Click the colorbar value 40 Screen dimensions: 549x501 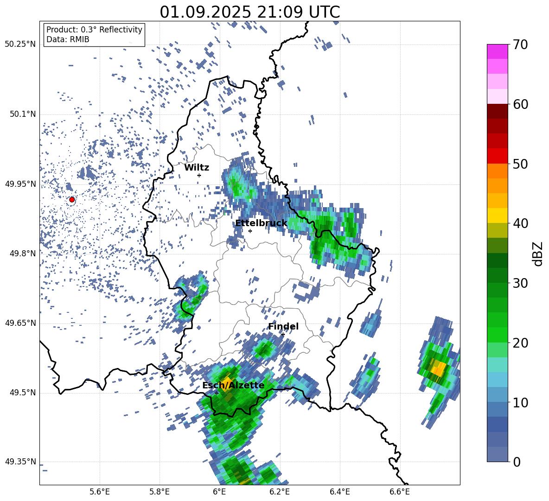click(520, 223)
